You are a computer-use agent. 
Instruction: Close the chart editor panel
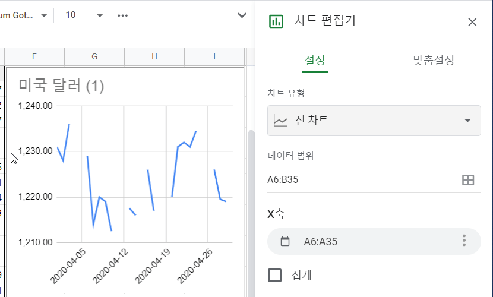pos(472,22)
